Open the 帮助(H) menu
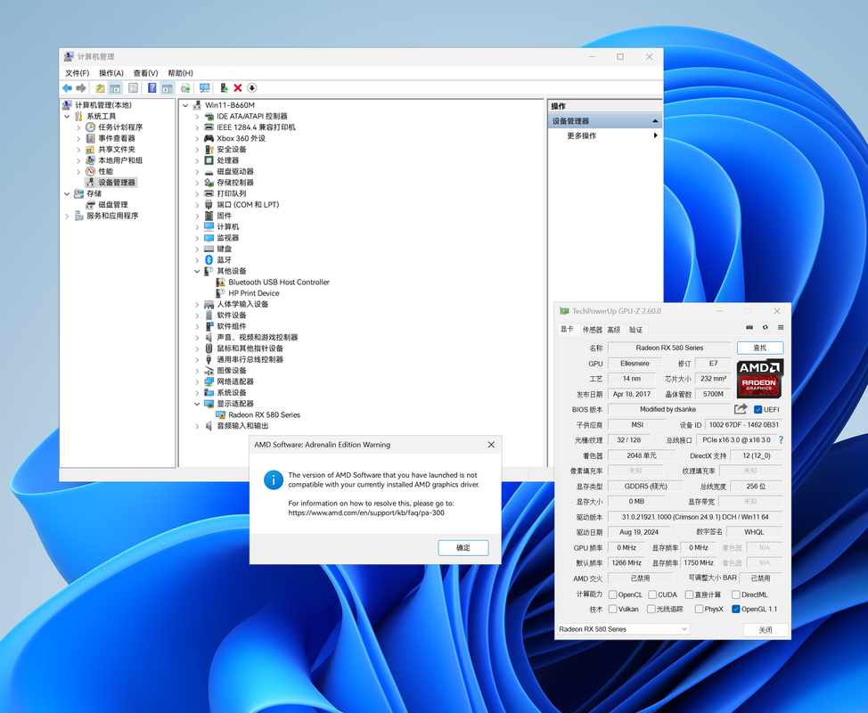Screen dimensions: 868x713 pyautogui.click(x=181, y=73)
